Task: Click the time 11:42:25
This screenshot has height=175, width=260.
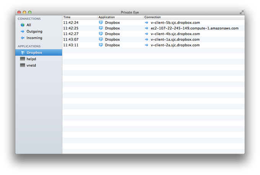Action: pyautogui.click(x=71, y=28)
